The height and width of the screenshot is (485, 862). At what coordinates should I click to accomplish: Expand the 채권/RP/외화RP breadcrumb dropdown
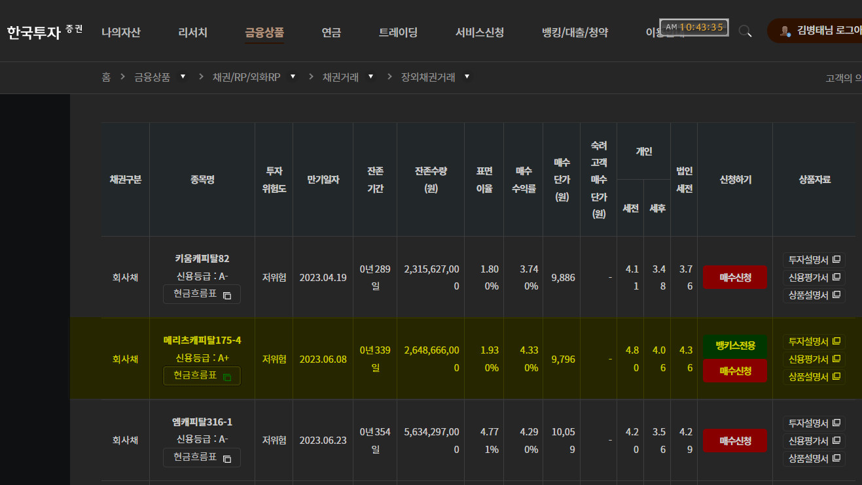(x=293, y=76)
